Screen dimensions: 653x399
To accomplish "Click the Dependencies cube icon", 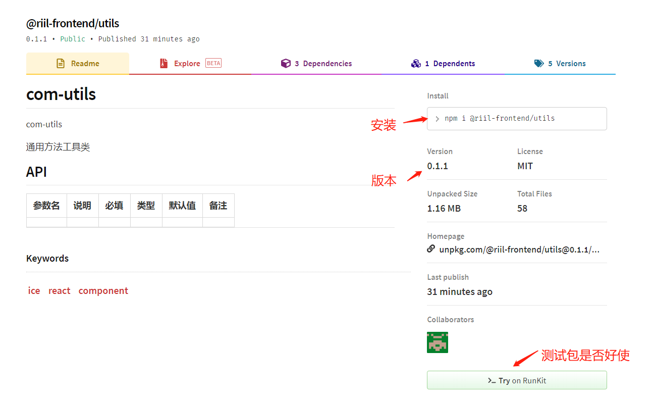I will [x=286, y=64].
